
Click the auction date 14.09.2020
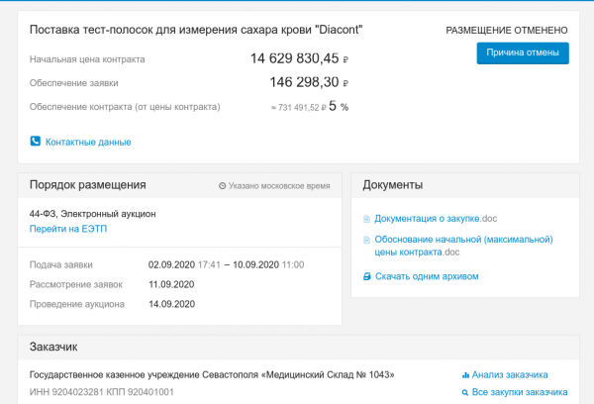[171, 304]
